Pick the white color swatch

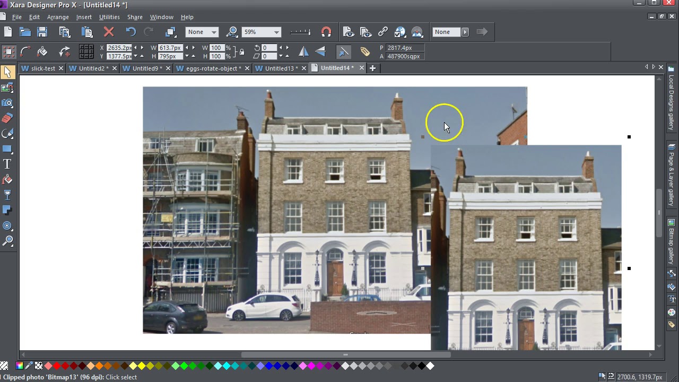[x=430, y=366]
